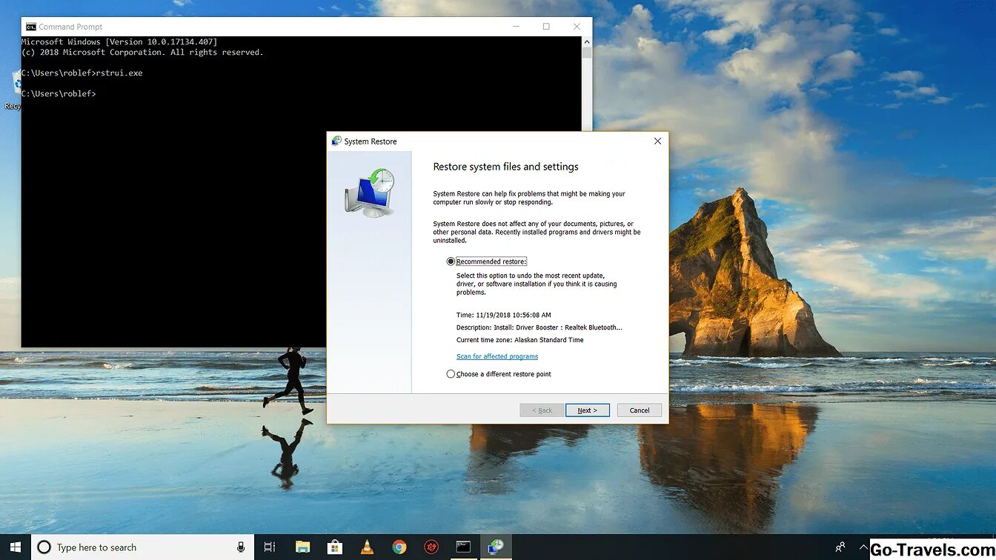Screen dimensions: 996x560
Task: Click the Command Prompt scrollbar up arrow
Action: click(587, 42)
